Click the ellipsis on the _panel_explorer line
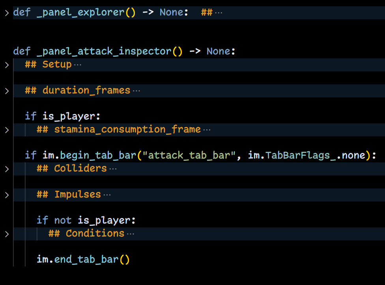385x285 pixels. tap(218, 13)
